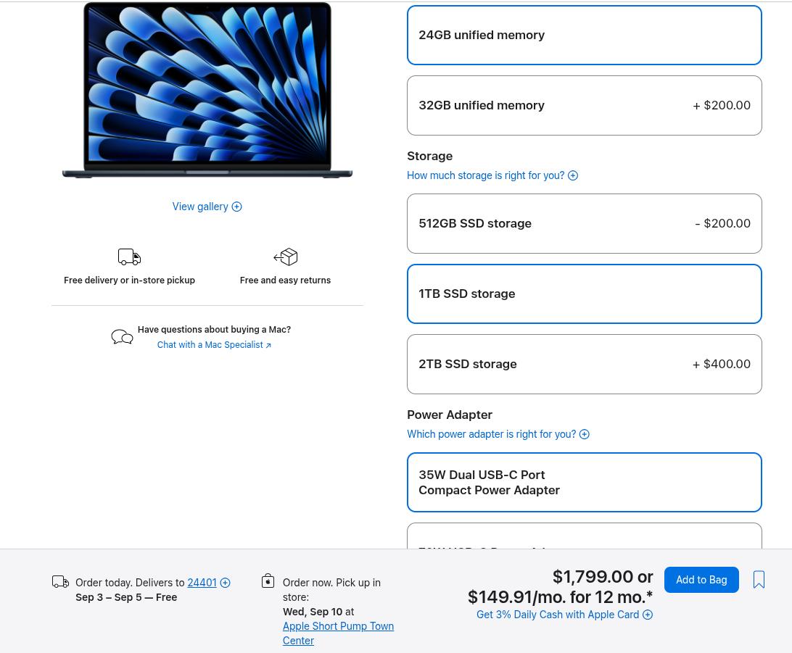Click plus icon next to View gallery
The width and height of the screenshot is (792, 653).
pyautogui.click(x=237, y=207)
